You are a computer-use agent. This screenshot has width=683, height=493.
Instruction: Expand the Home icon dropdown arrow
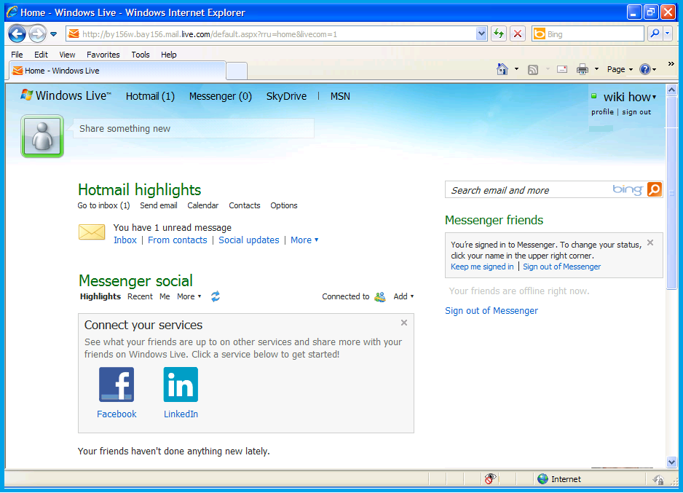(516, 68)
